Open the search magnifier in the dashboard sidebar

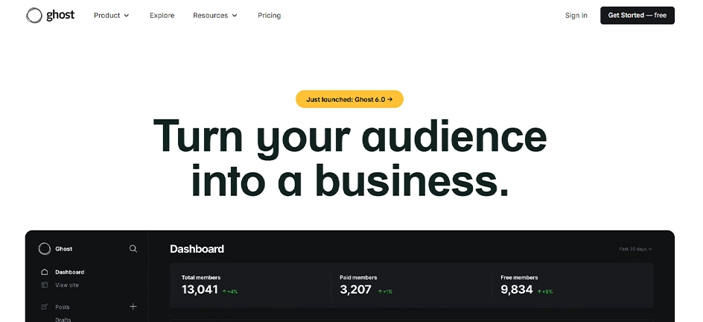[133, 248]
